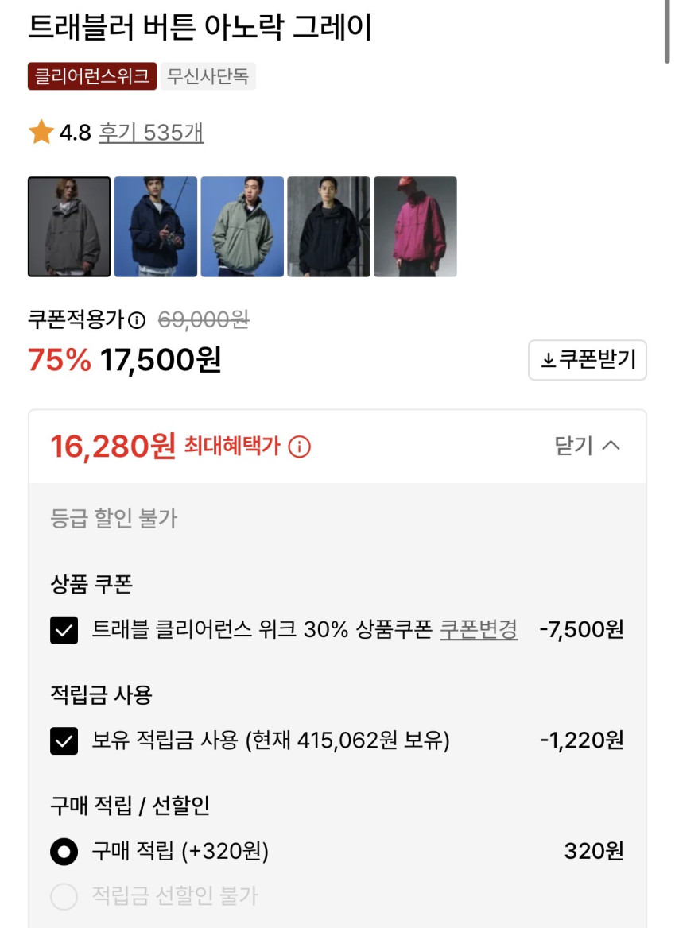
Task: Open the 후기 535개 reviews link
Action: (150, 132)
